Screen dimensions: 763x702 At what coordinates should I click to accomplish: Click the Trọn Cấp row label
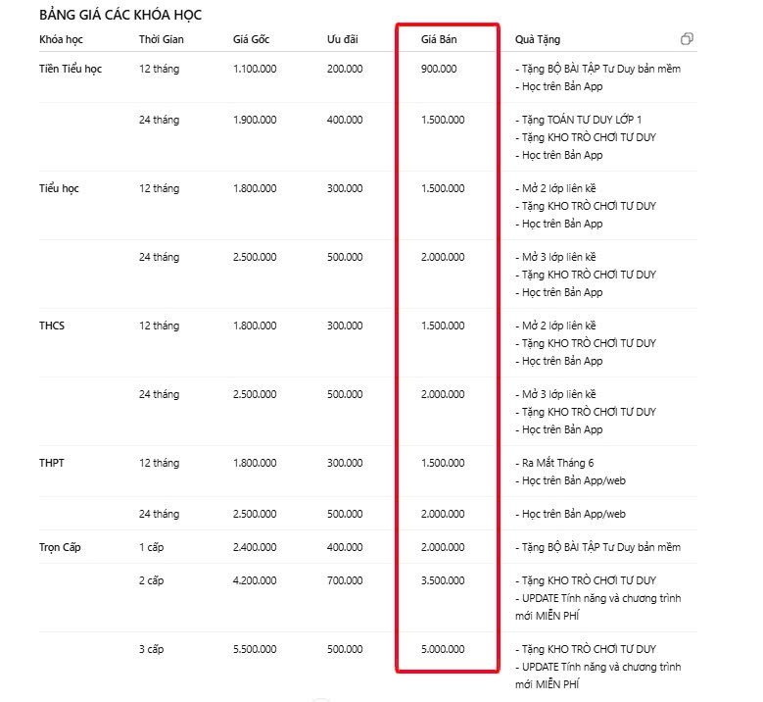coord(61,547)
